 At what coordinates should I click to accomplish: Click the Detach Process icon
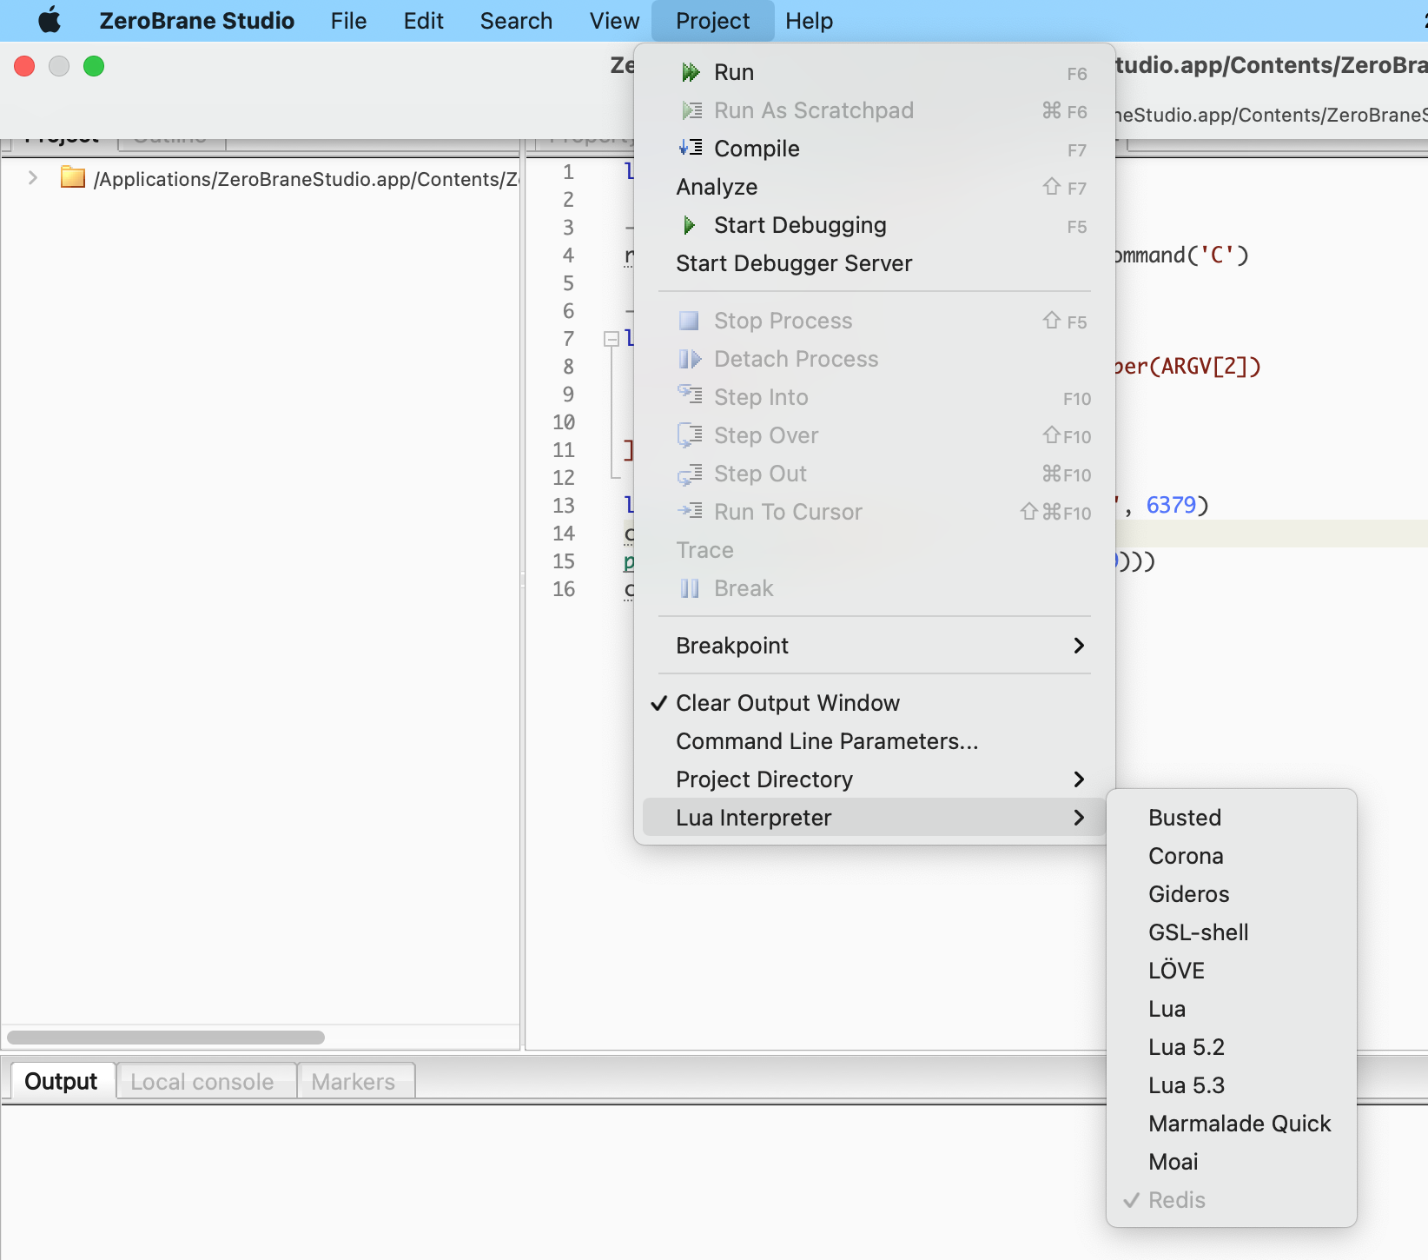[x=690, y=359]
